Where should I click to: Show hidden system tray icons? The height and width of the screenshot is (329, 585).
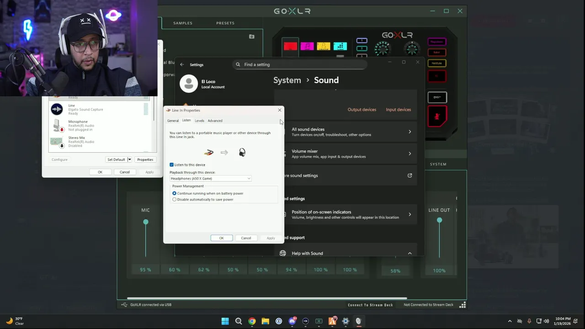coord(510,321)
